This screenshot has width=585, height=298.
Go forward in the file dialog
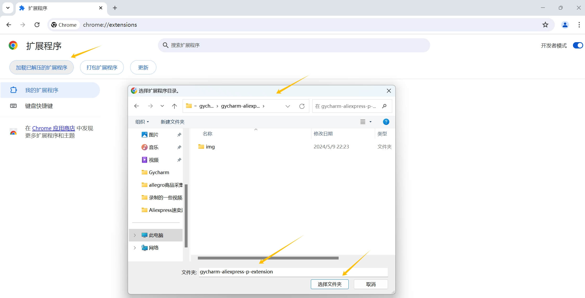pyautogui.click(x=150, y=106)
